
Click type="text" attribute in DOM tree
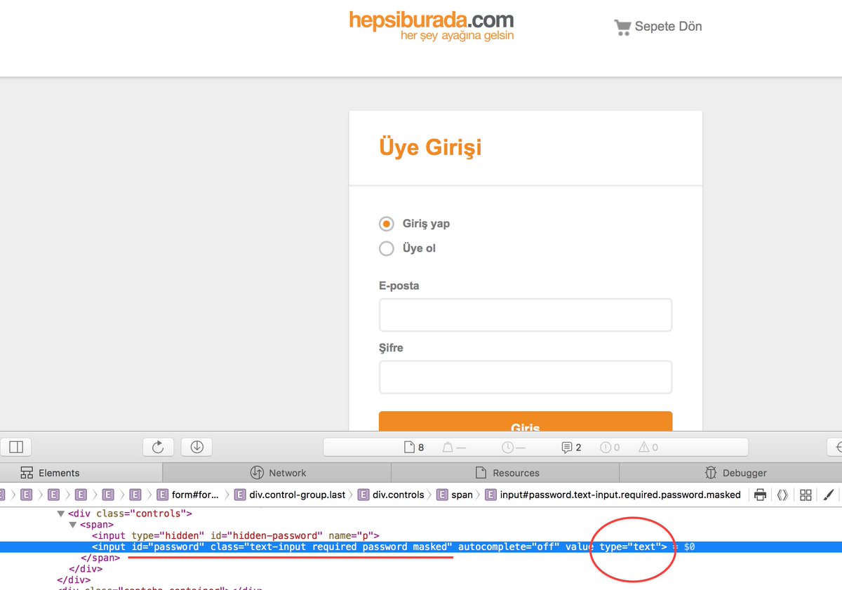[630, 547]
